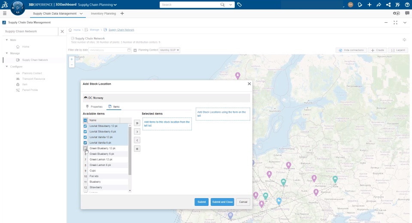
Task: Open the help question mark icon
Action: click(407, 5)
